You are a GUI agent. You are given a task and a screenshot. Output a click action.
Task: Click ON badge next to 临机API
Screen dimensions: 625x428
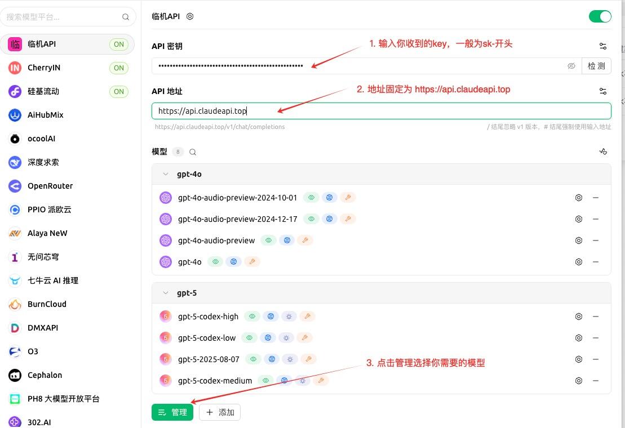tap(119, 44)
